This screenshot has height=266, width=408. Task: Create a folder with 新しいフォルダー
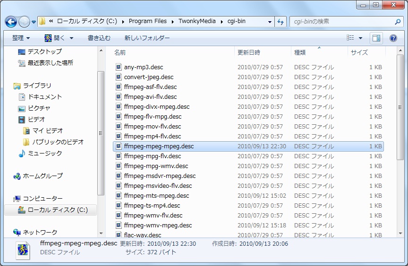point(147,38)
